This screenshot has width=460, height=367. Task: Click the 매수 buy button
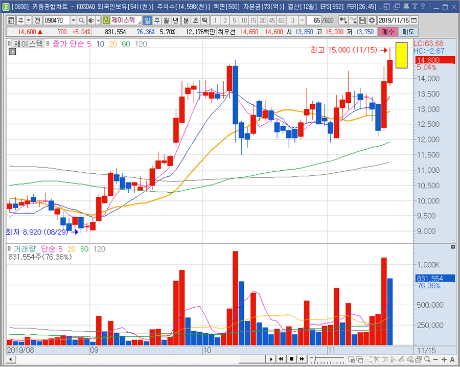(x=388, y=32)
